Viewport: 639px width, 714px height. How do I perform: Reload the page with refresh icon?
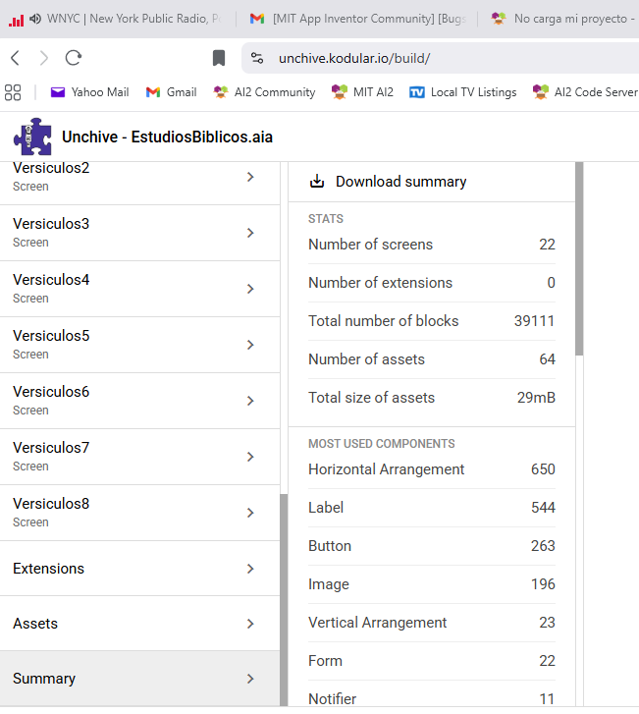click(x=74, y=58)
